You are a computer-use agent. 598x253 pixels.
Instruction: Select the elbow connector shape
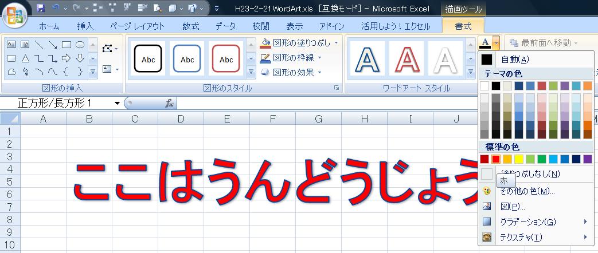tap(39, 58)
